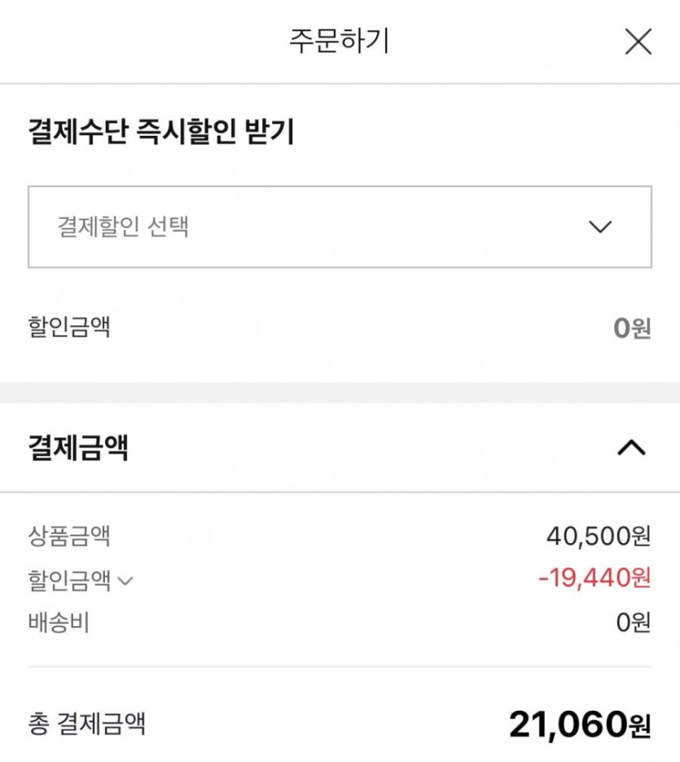Expand the 할인금액 breakdown chevron
Image resolution: width=680 pixels, height=762 pixels.
(x=125, y=580)
